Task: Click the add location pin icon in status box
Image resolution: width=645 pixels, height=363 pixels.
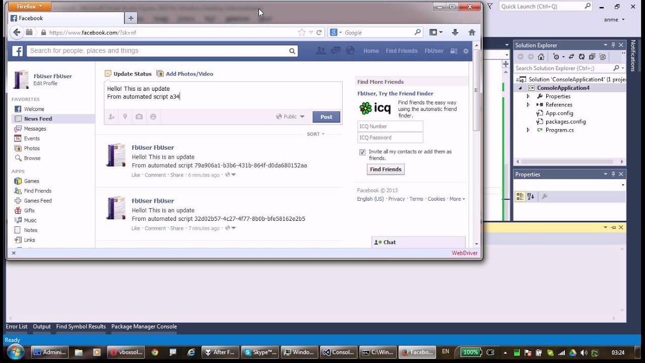Action: [x=125, y=116]
